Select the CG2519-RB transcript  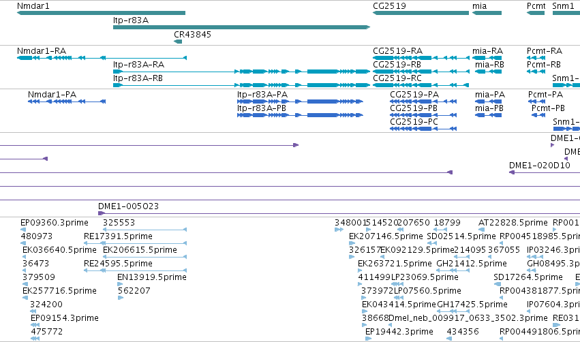(x=421, y=72)
